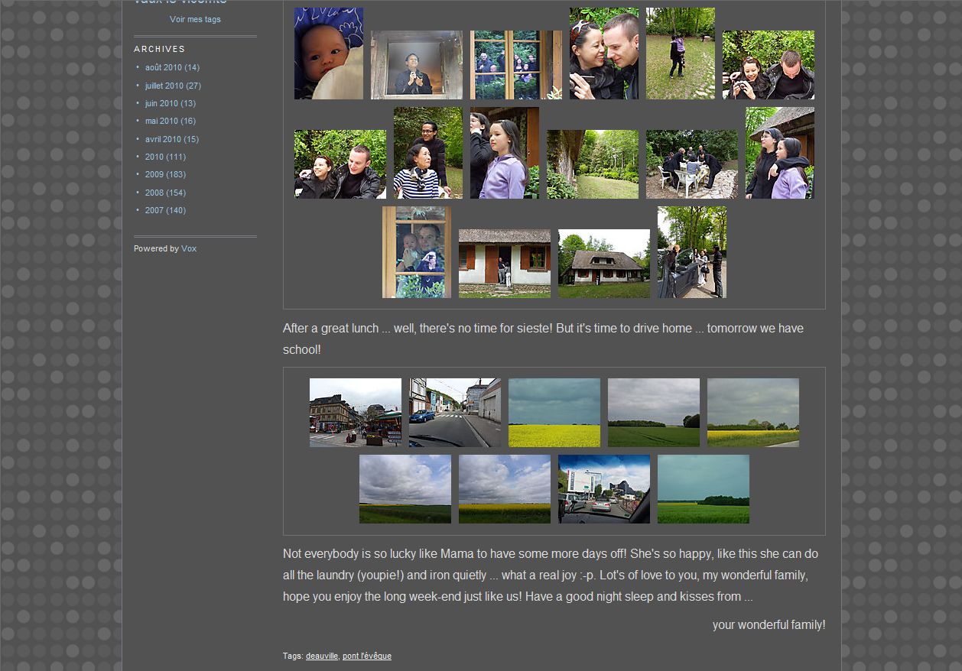Visit the avril 2010 archive

click(163, 139)
